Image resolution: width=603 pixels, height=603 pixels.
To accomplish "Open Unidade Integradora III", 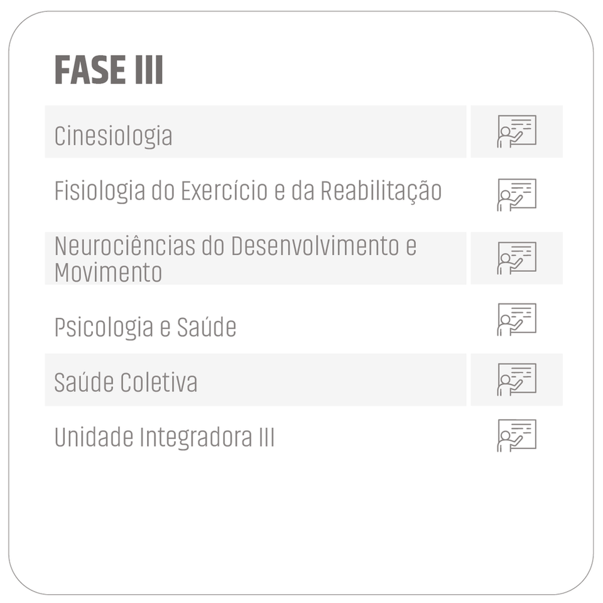I will tap(165, 437).
